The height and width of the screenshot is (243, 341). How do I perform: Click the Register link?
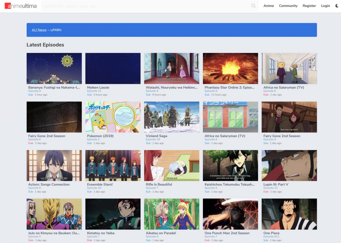coord(309,6)
